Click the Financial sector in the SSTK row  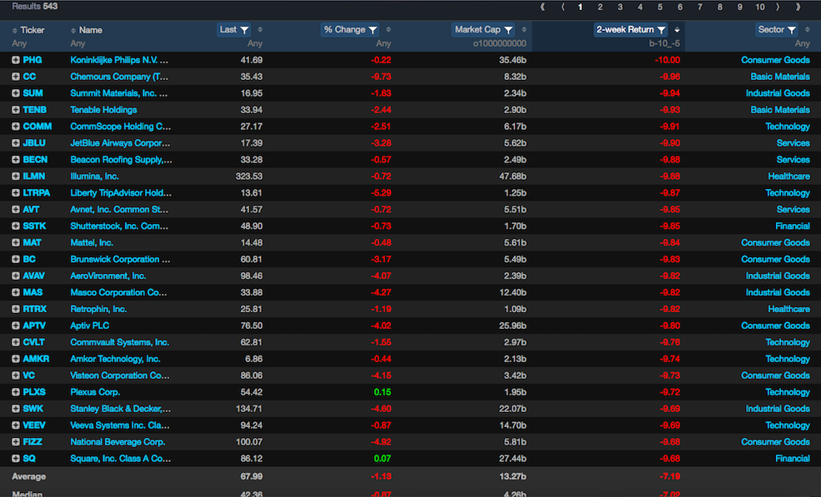pyautogui.click(x=792, y=226)
